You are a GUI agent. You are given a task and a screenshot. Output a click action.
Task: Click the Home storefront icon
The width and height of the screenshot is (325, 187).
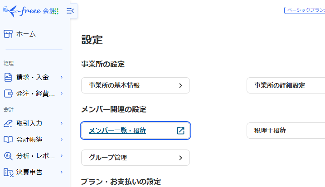click(8, 34)
